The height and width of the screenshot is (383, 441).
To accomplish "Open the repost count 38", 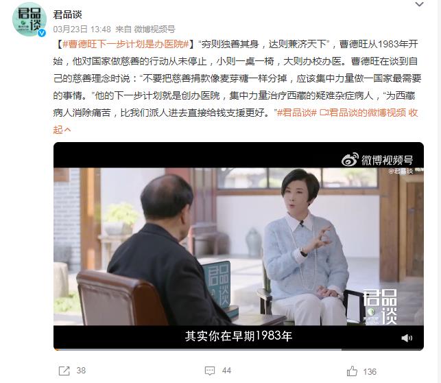I will 81,371.
